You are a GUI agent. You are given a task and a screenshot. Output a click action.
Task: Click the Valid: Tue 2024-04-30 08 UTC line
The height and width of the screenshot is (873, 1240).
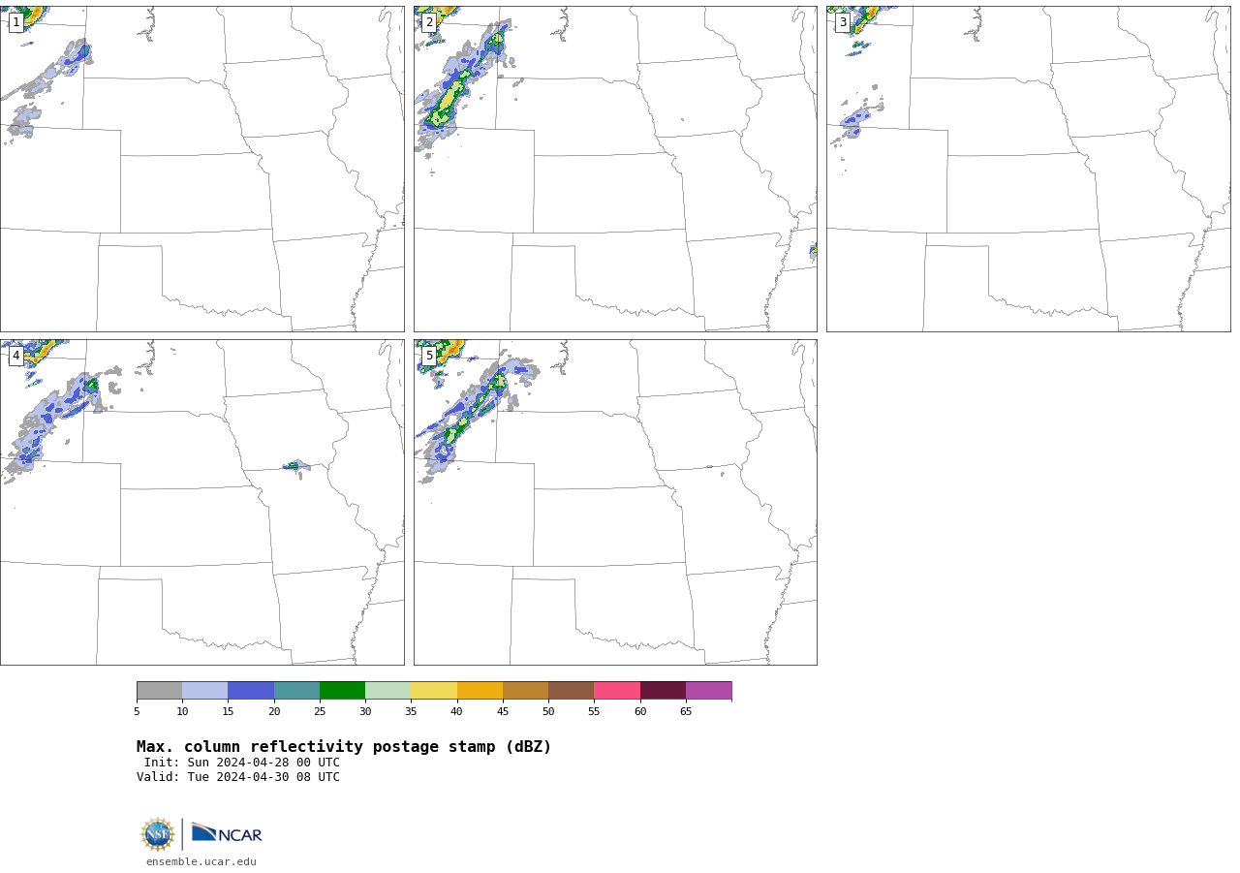[238, 777]
